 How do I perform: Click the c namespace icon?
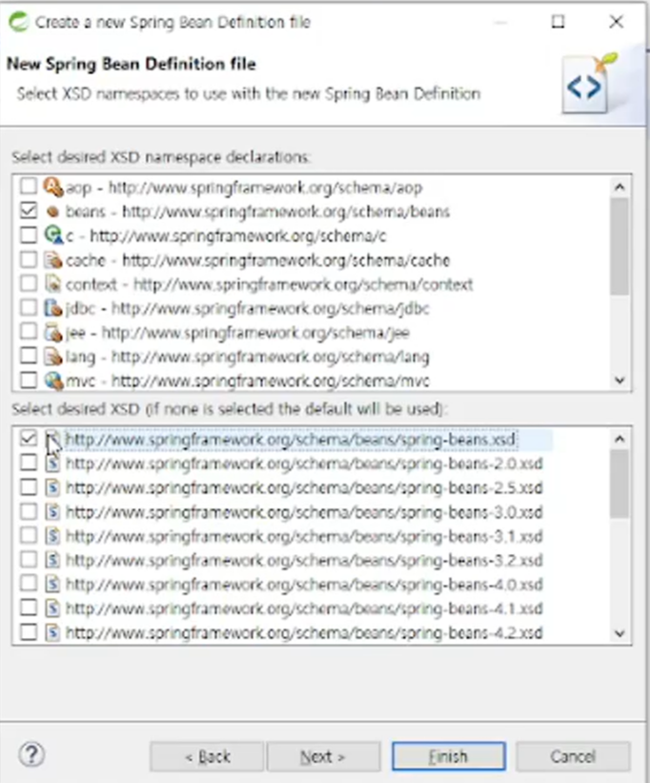click(x=52, y=236)
